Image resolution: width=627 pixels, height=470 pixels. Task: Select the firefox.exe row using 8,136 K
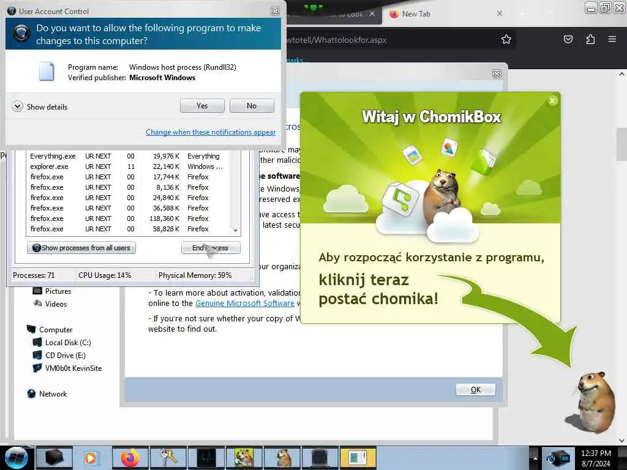pyautogui.click(x=128, y=187)
